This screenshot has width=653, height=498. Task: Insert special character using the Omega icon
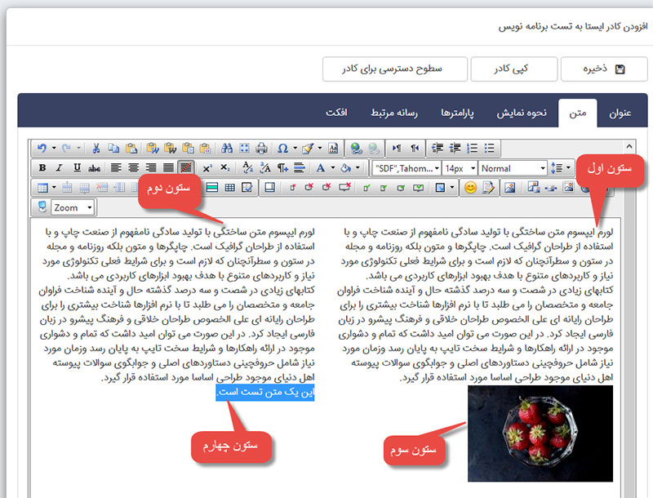(282, 149)
